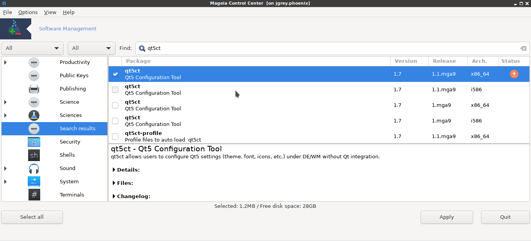Click the Software Management title text
The height and width of the screenshot is (241, 531).
68,29
